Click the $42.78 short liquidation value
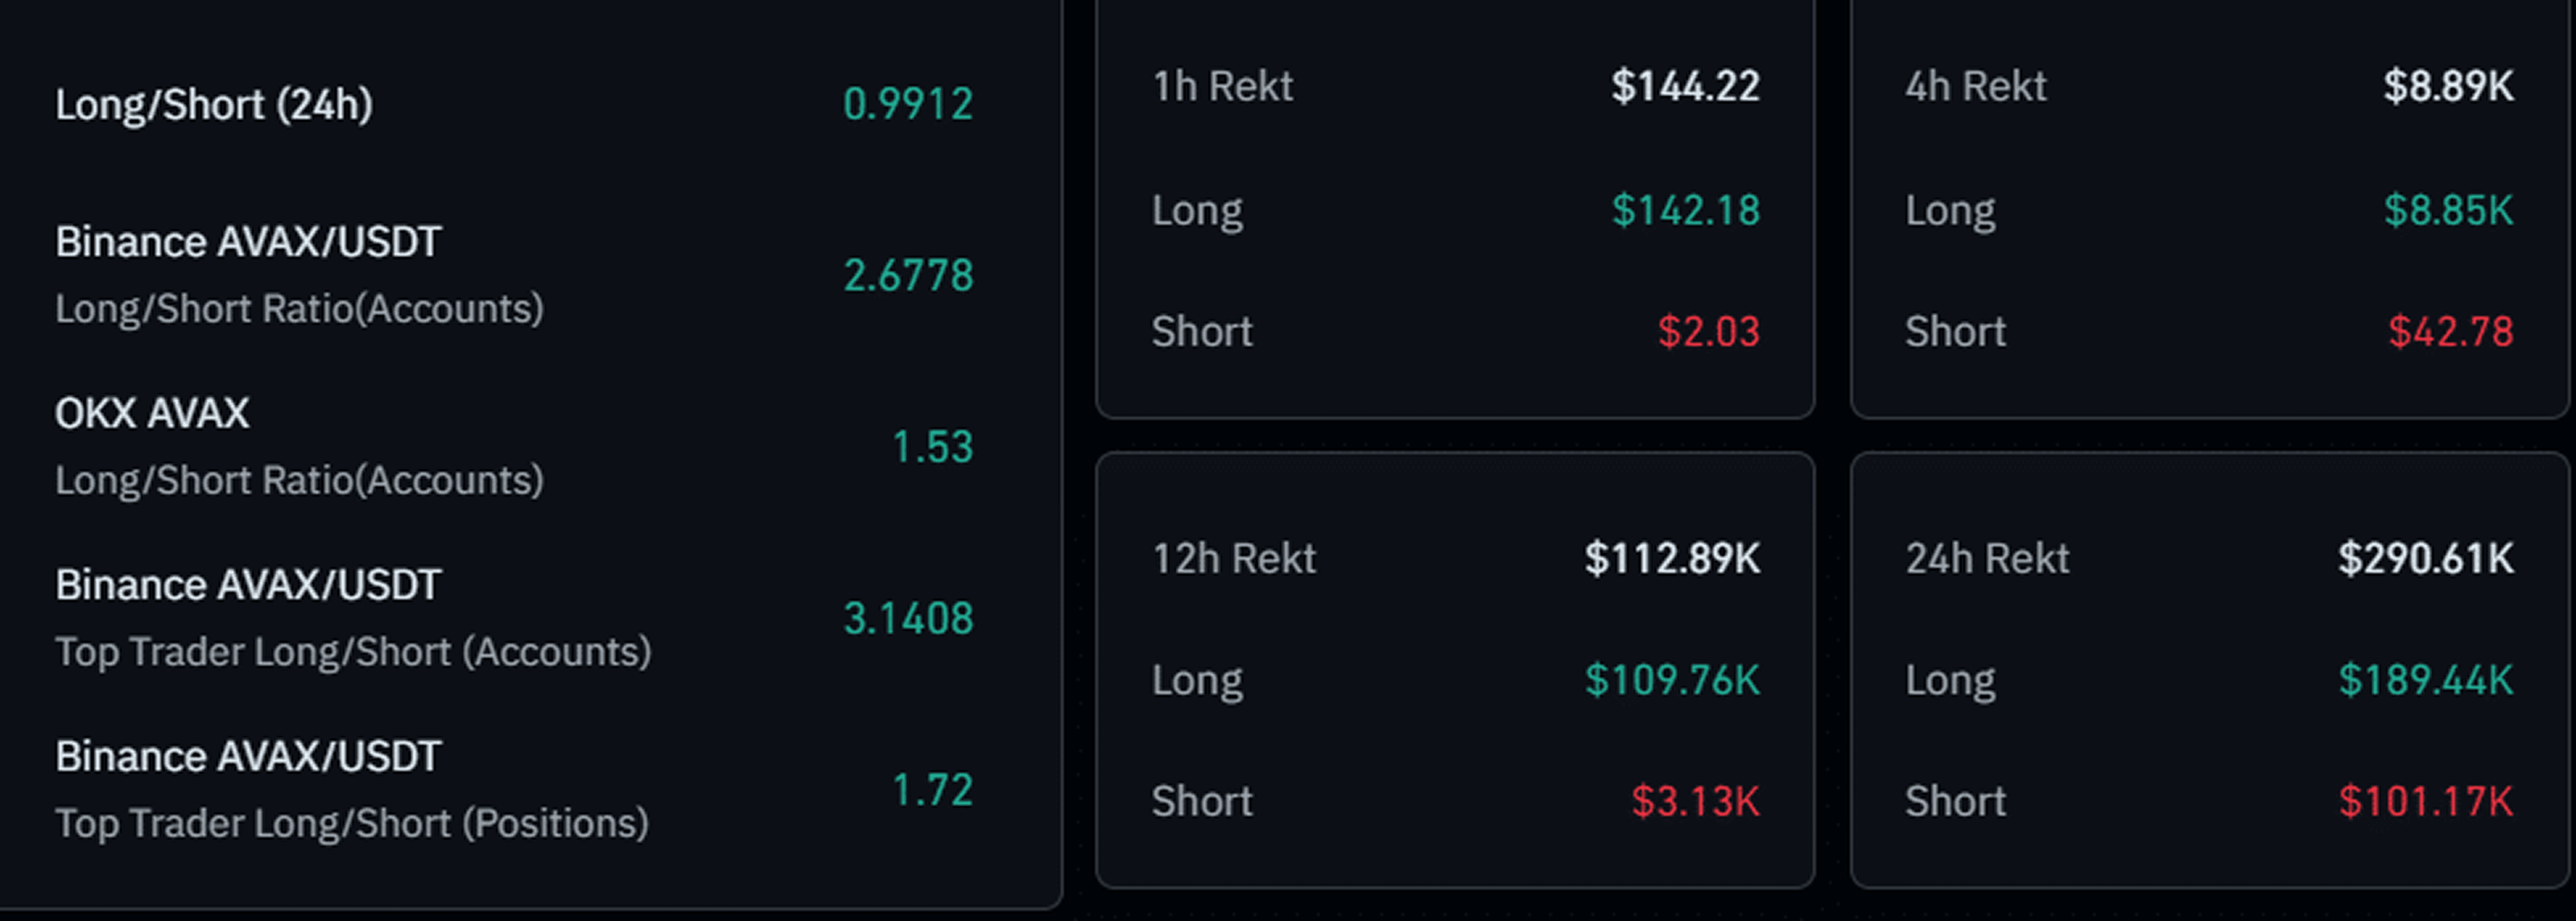The height and width of the screenshot is (921, 2576). pos(2450,331)
